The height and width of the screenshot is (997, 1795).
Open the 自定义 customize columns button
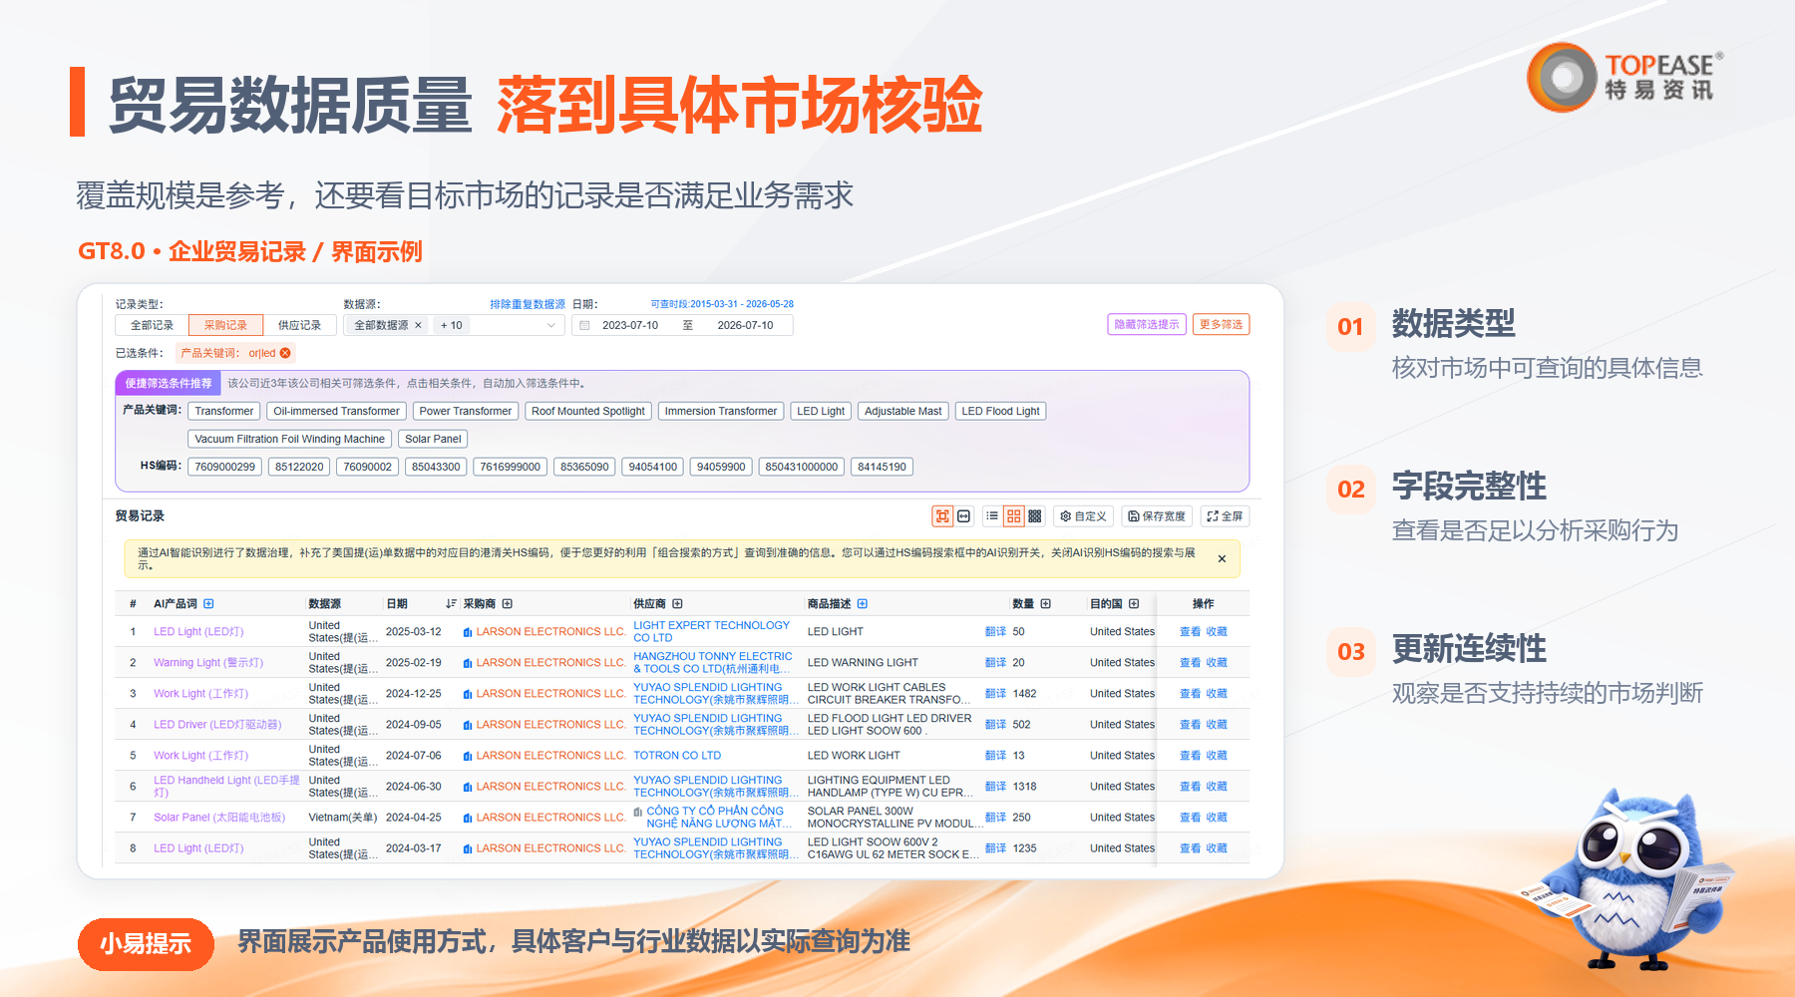tap(1083, 516)
